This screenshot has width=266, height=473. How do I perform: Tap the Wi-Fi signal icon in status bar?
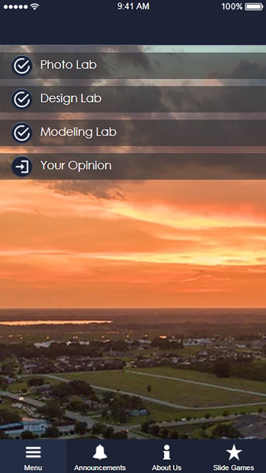coord(35,6)
